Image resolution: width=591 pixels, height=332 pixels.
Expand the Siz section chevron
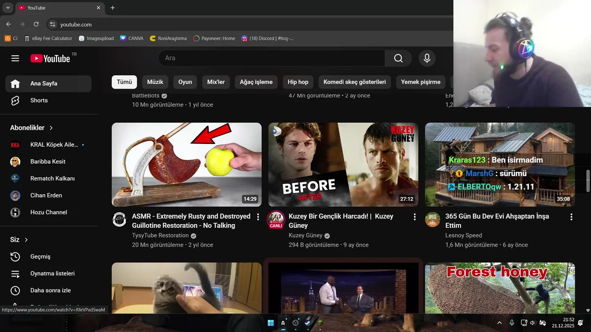pos(26,240)
